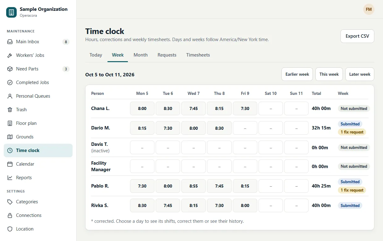Click the 'Facility Manager' person name
This screenshot has height=241, width=383.
click(101, 166)
